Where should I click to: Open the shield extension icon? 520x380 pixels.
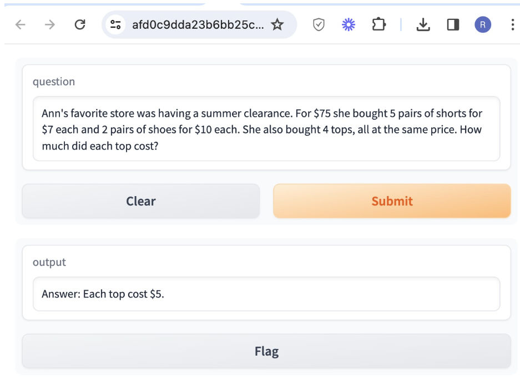tap(319, 24)
